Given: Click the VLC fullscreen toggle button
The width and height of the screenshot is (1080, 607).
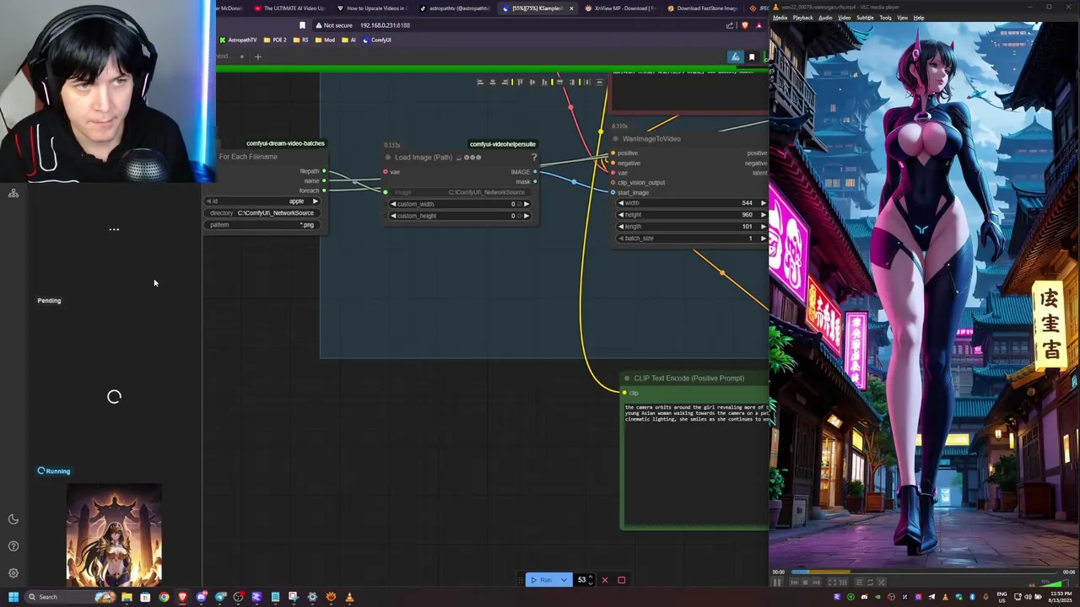Looking at the screenshot, I should point(834,582).
